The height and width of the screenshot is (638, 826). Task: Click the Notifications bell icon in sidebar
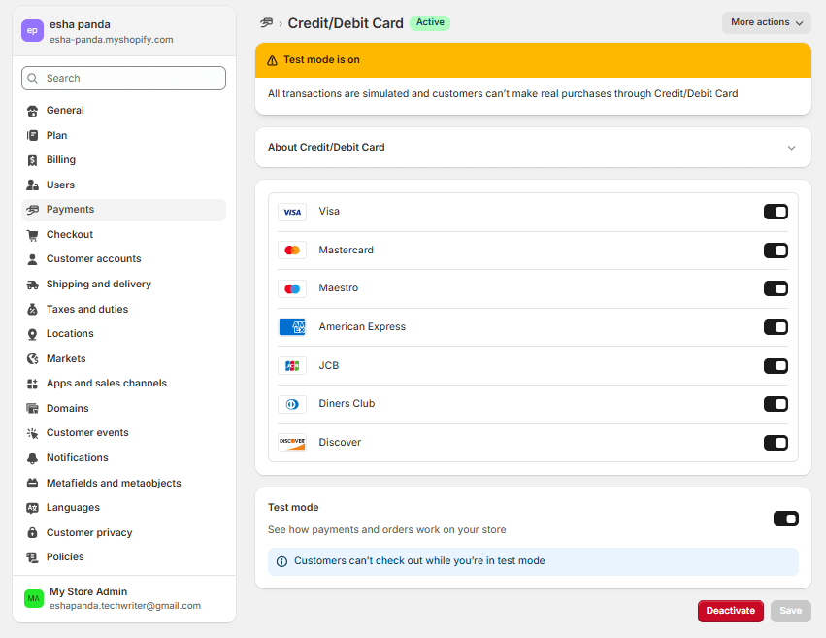click(33, 458)
